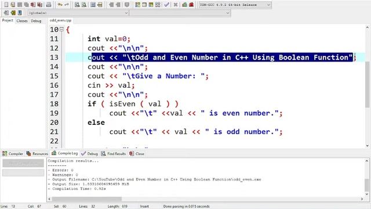Click the editor scroll-down arrow
Image resolution: width=371 pixels, height=209 pixels.
click(x=367, y=146)
